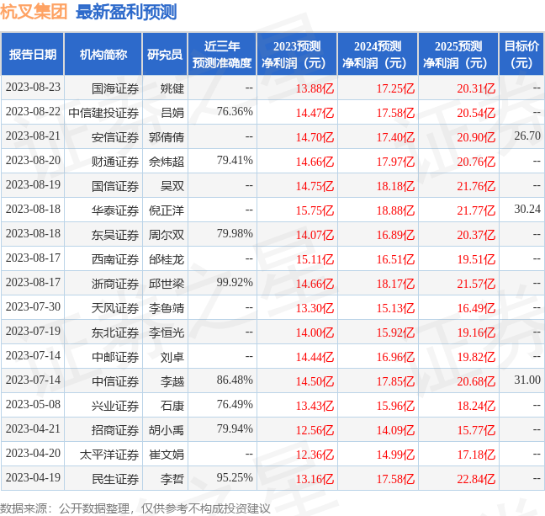Select the 12.36亿 profit value
Viewport: 545px width, 516px height.
click(x=315, y=455)
